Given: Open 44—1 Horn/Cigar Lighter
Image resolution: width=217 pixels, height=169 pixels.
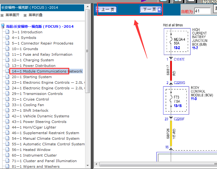Looking at the screenshot, I should click(34, 127).
